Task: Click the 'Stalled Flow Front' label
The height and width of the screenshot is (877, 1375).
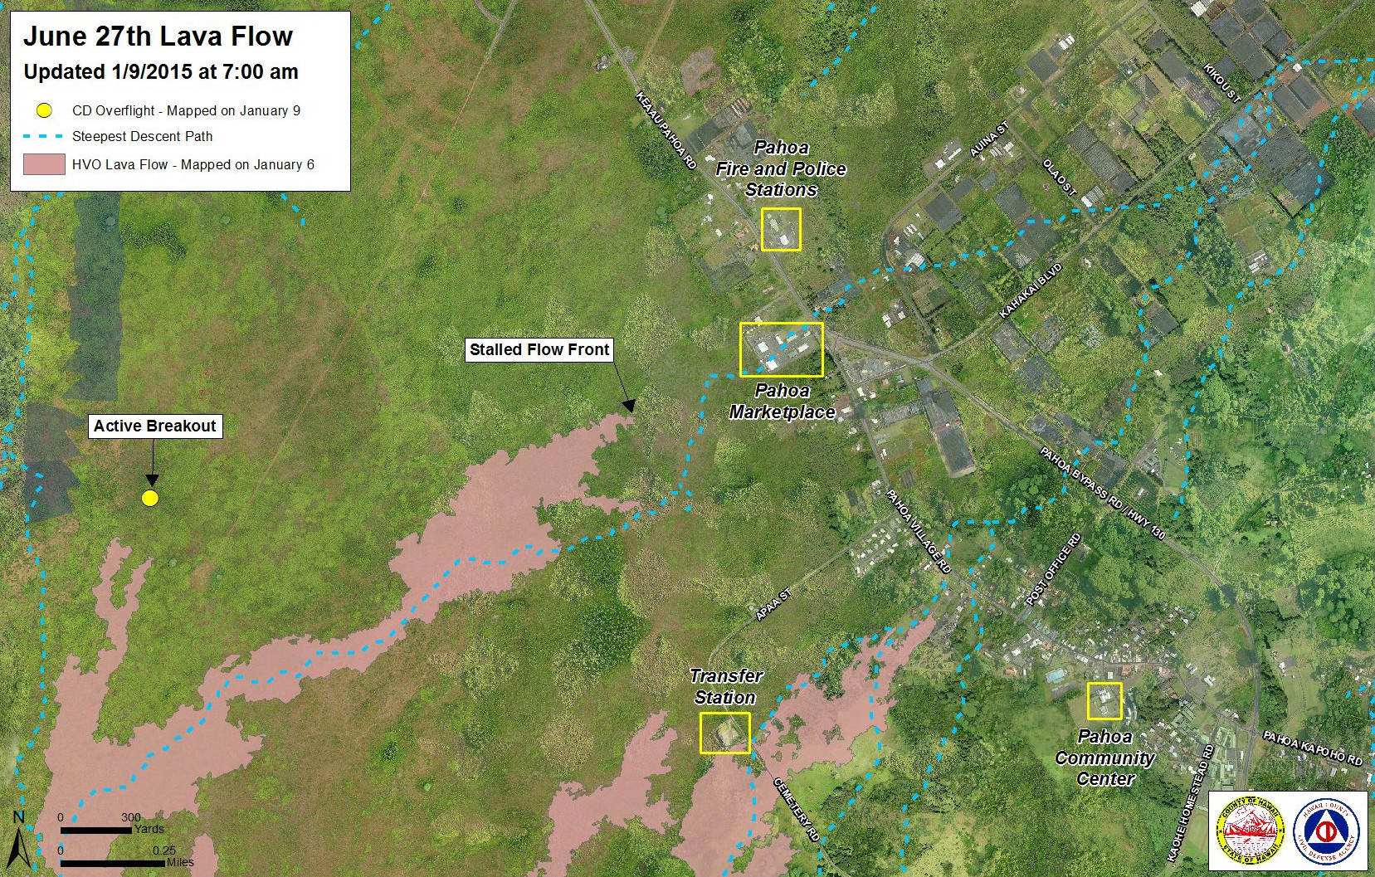Action: tap(539, 350)
